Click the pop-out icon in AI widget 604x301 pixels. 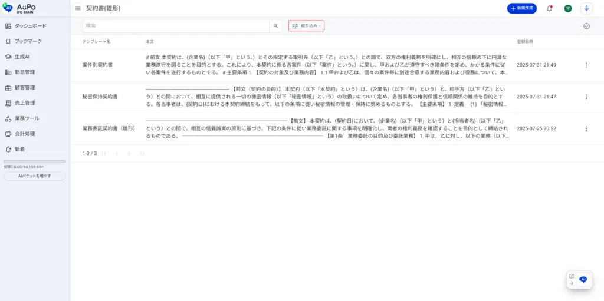coord(571,276)
